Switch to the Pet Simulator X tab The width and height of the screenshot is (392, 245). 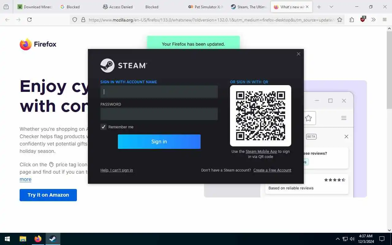(205, 7)
